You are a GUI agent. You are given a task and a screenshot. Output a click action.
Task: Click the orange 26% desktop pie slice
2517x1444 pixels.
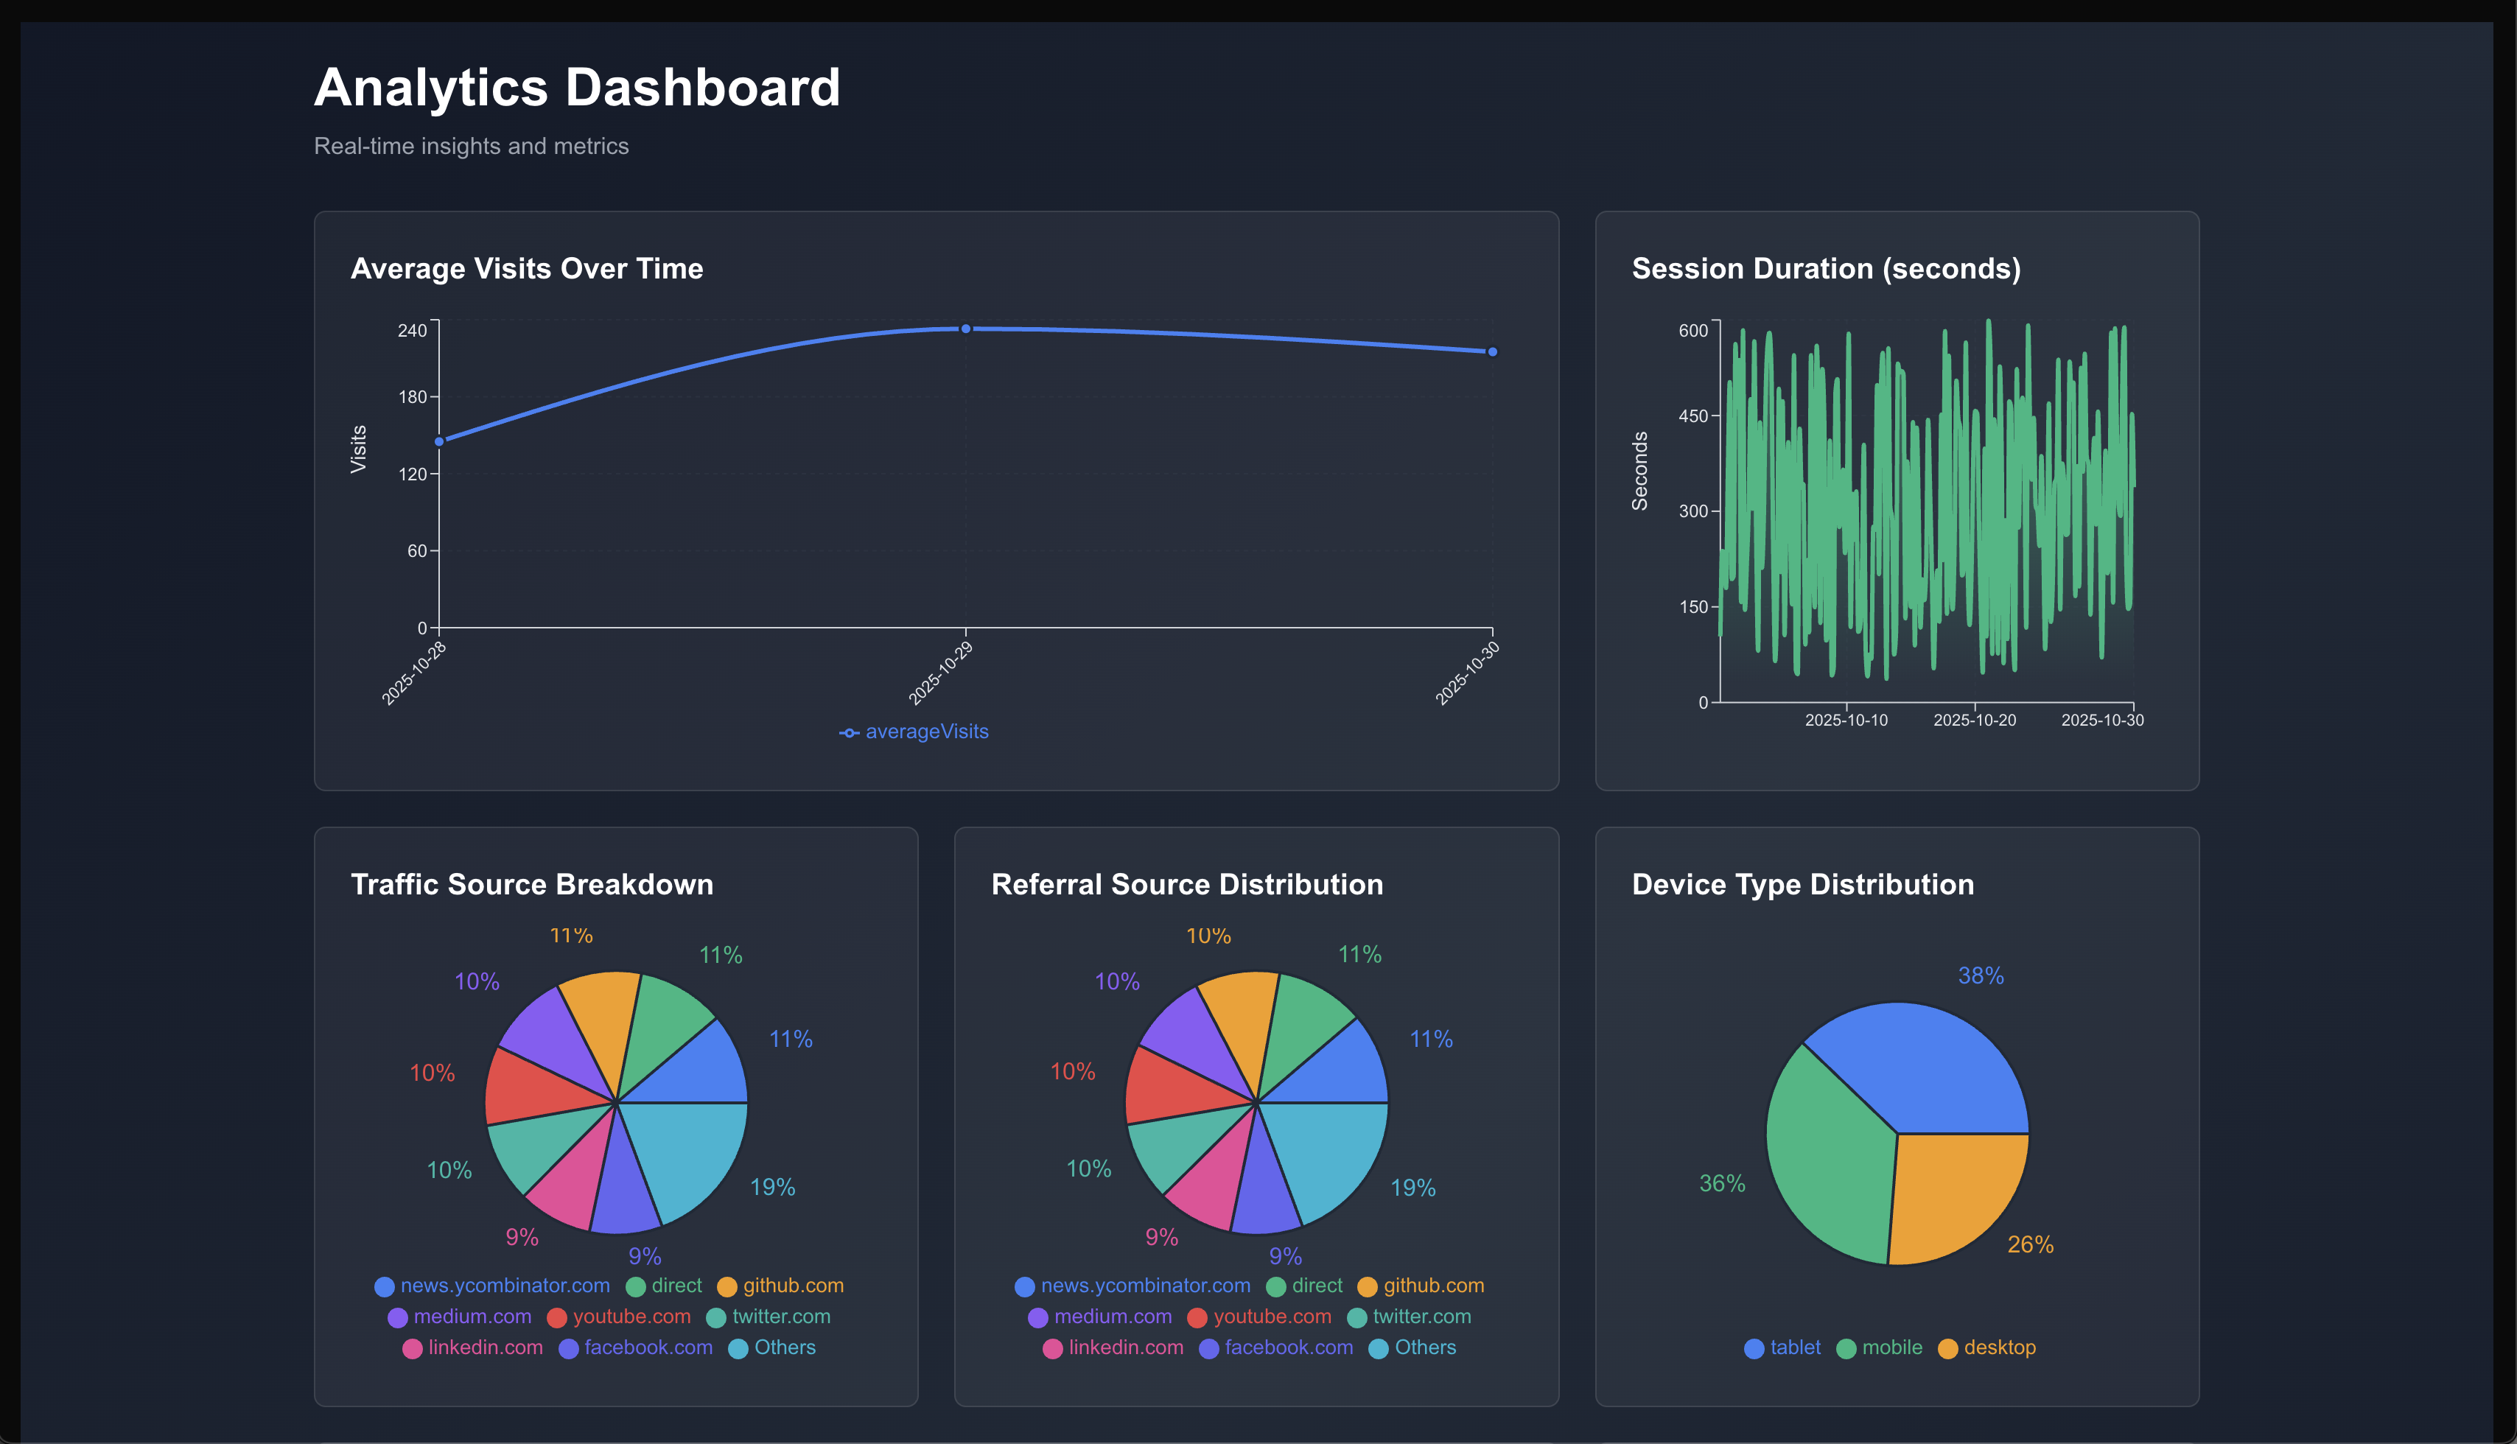1954,1195
